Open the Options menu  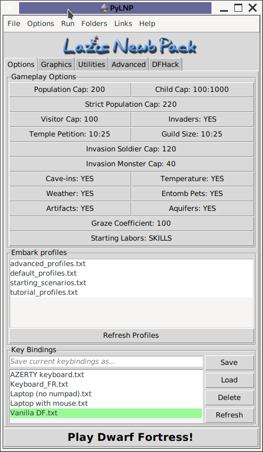tap(41, 24)
